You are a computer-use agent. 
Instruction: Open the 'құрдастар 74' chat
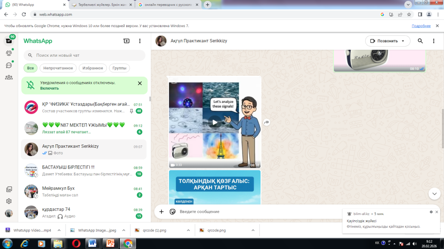84,213
